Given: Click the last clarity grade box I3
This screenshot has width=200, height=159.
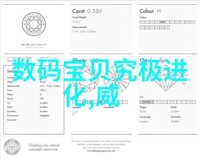Looking at the screenshot, I should [125, 102].
